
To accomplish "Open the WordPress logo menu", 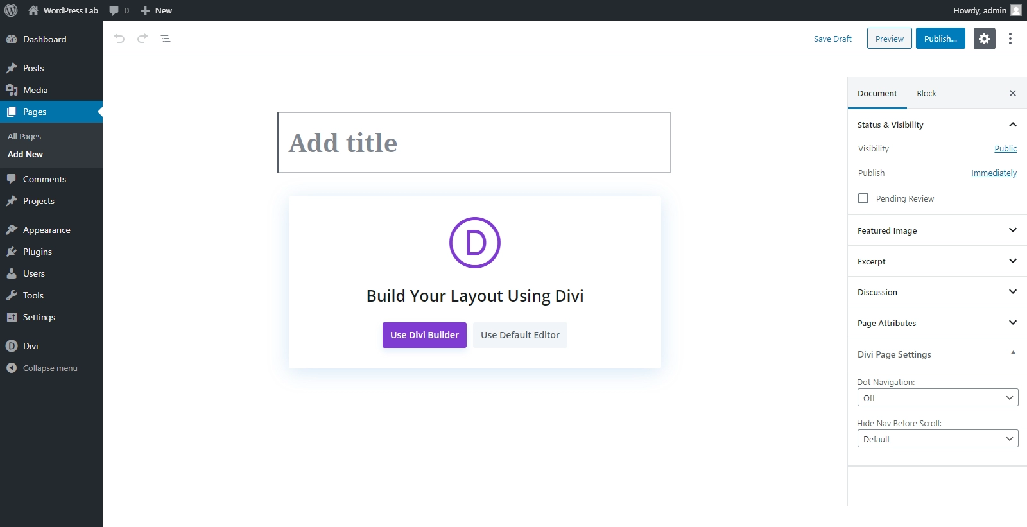I will tap(11, 10).
